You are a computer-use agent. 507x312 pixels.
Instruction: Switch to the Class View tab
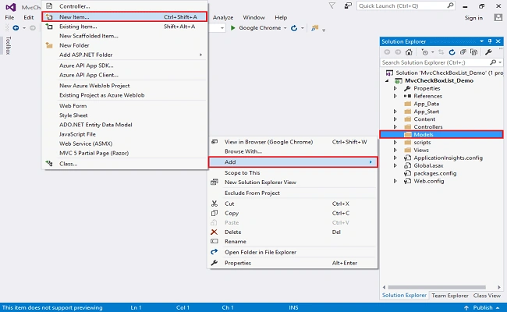[x=487, y=296]
